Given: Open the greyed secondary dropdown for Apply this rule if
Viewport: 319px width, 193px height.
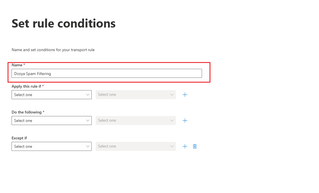Looking at the screenshot, I should (136, 95).
